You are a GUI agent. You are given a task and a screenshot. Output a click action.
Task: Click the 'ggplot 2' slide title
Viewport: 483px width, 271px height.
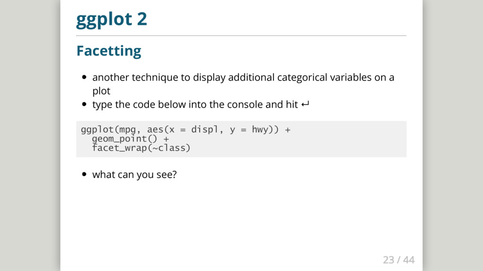point(111,20)
